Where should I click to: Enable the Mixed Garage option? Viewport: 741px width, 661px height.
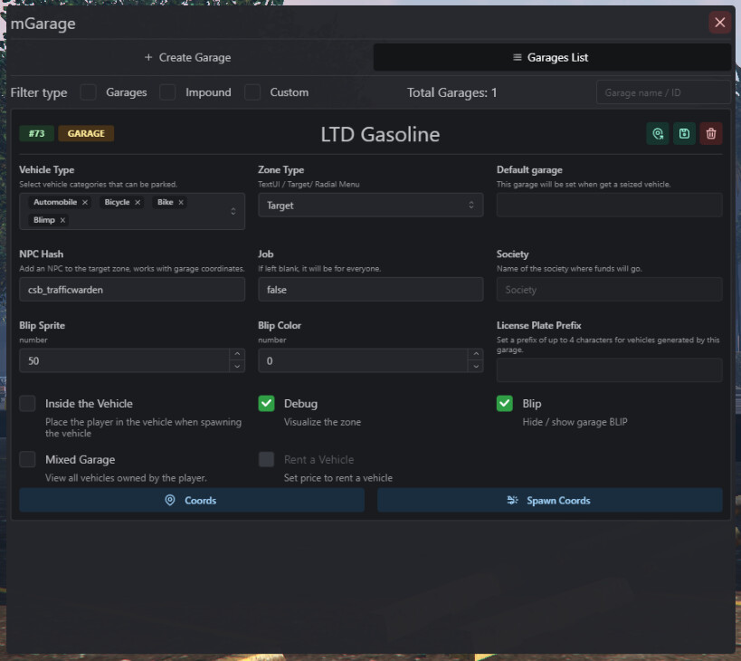[x=28, y=459]
